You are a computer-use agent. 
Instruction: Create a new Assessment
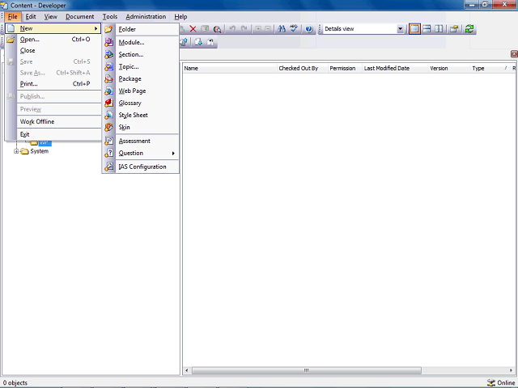141,141
